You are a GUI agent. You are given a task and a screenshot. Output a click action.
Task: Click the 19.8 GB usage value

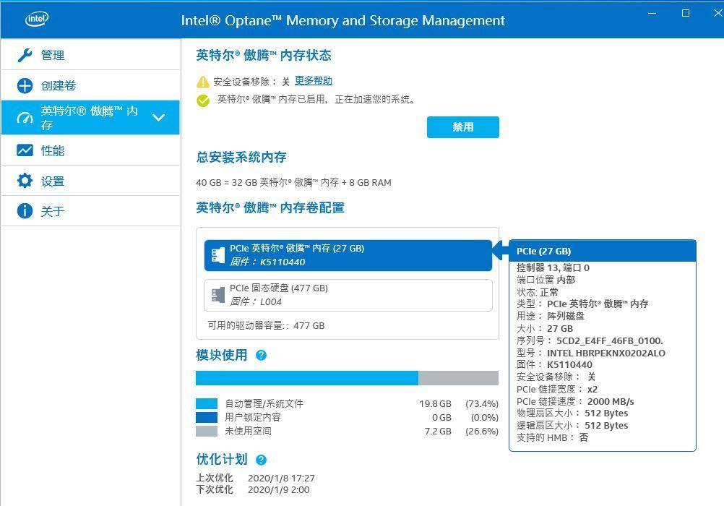436,404
